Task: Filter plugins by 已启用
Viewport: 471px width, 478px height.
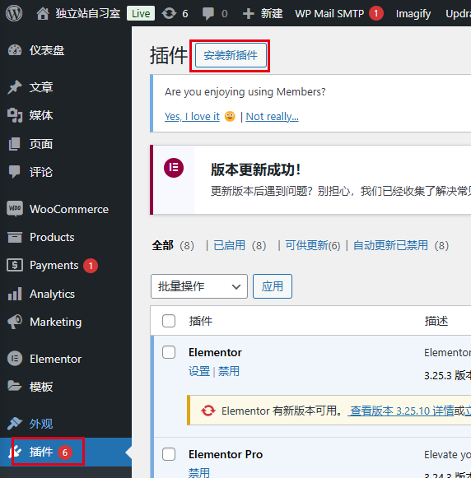Action: tap(230, 245)
